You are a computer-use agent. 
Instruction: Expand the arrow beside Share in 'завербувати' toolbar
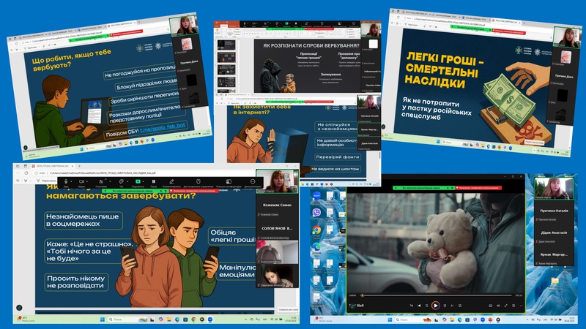coord(143,181)
